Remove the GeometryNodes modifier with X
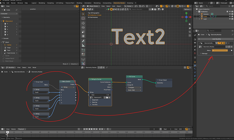This screenshot has width=234, height=140. (x=229, y=43)
